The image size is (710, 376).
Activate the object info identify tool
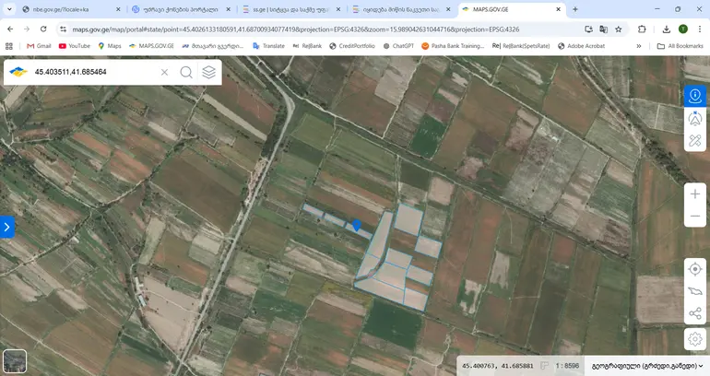tap(695, 96)
